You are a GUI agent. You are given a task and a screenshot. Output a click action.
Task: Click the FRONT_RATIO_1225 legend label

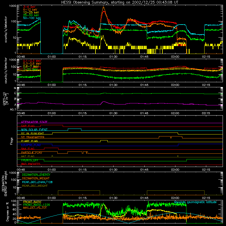pos(36,205)
